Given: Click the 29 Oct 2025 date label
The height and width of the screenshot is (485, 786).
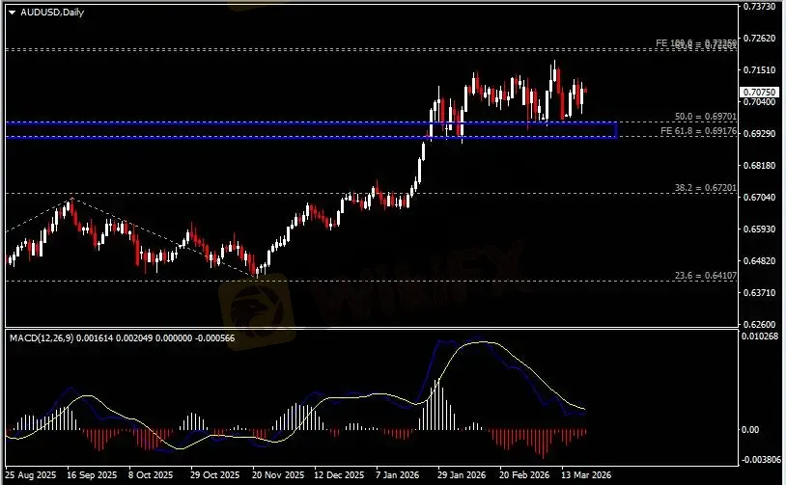Looking at the screenshot, I should (x=214, y=475).
